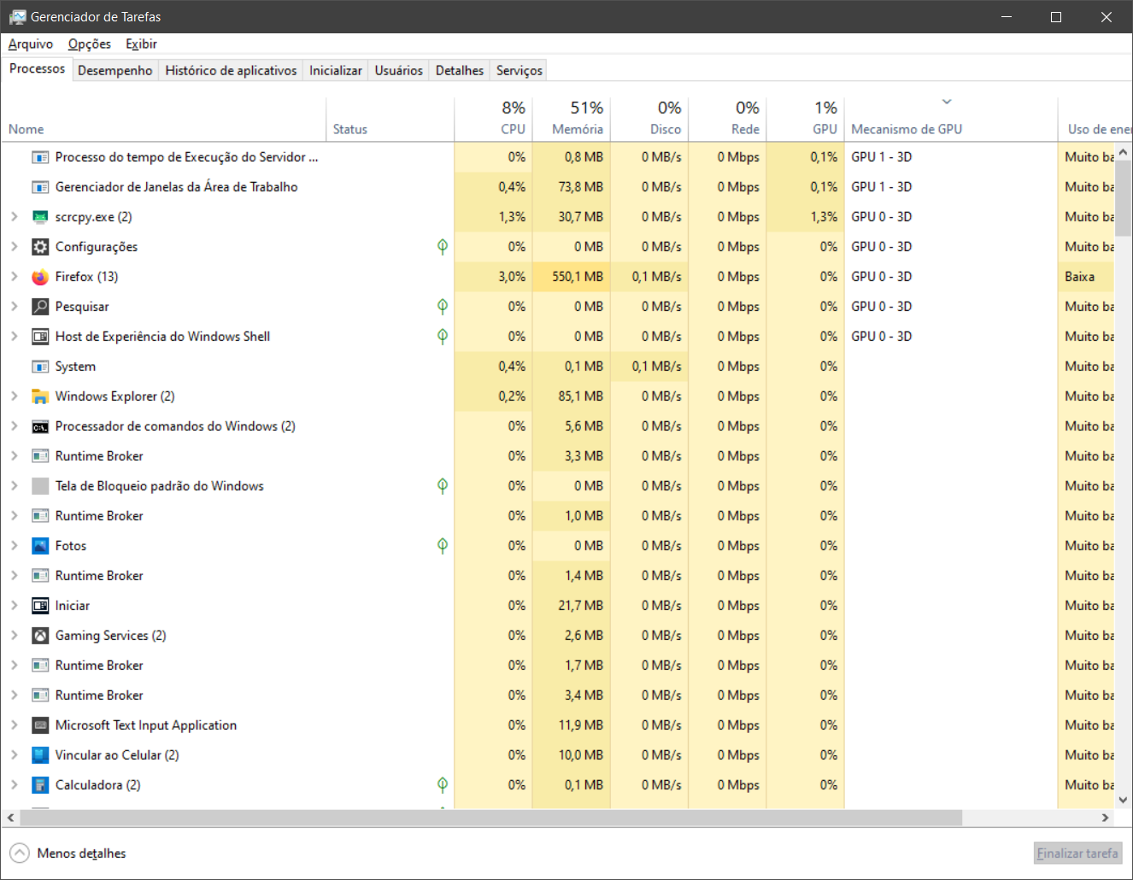This screenshot has height=880, width=1133.
Task: Sort processes by Rede column header
Action: click(727, 119)
